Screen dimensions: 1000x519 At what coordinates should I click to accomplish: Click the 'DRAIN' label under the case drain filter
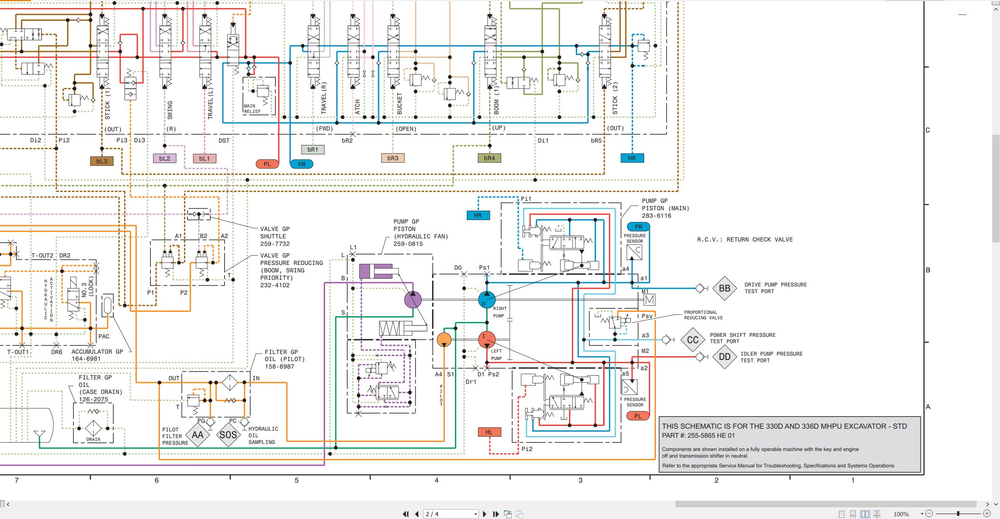(93, 439)
